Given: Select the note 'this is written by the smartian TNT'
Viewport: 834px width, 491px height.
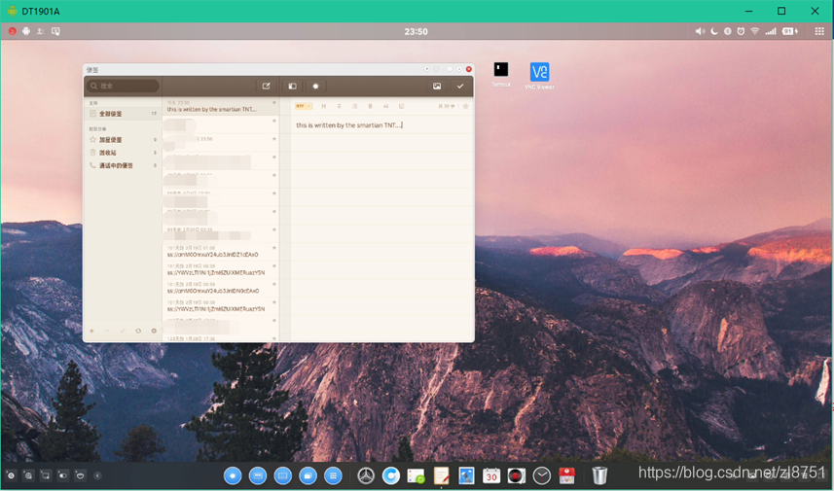Looking at the screenshot, I should (x=221, y=106).
